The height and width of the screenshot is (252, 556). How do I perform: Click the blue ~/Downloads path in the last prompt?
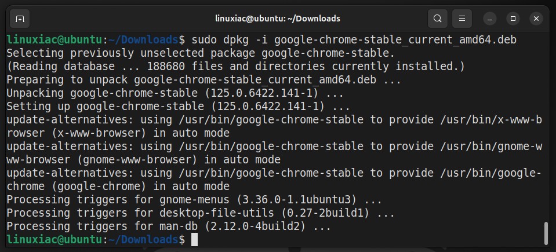tap(144, 240)
